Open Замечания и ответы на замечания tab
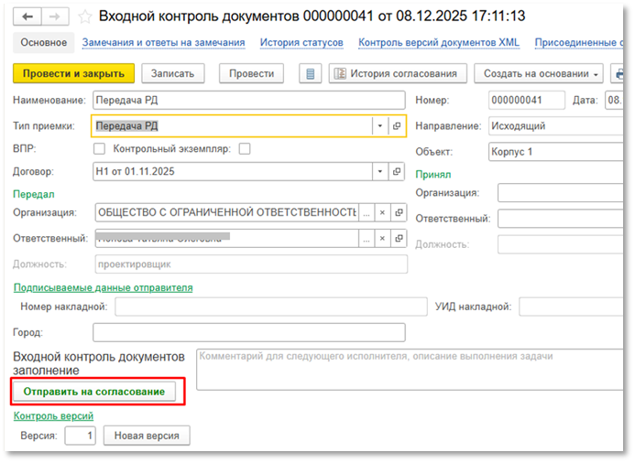The image size is (635, 463). 163,43
